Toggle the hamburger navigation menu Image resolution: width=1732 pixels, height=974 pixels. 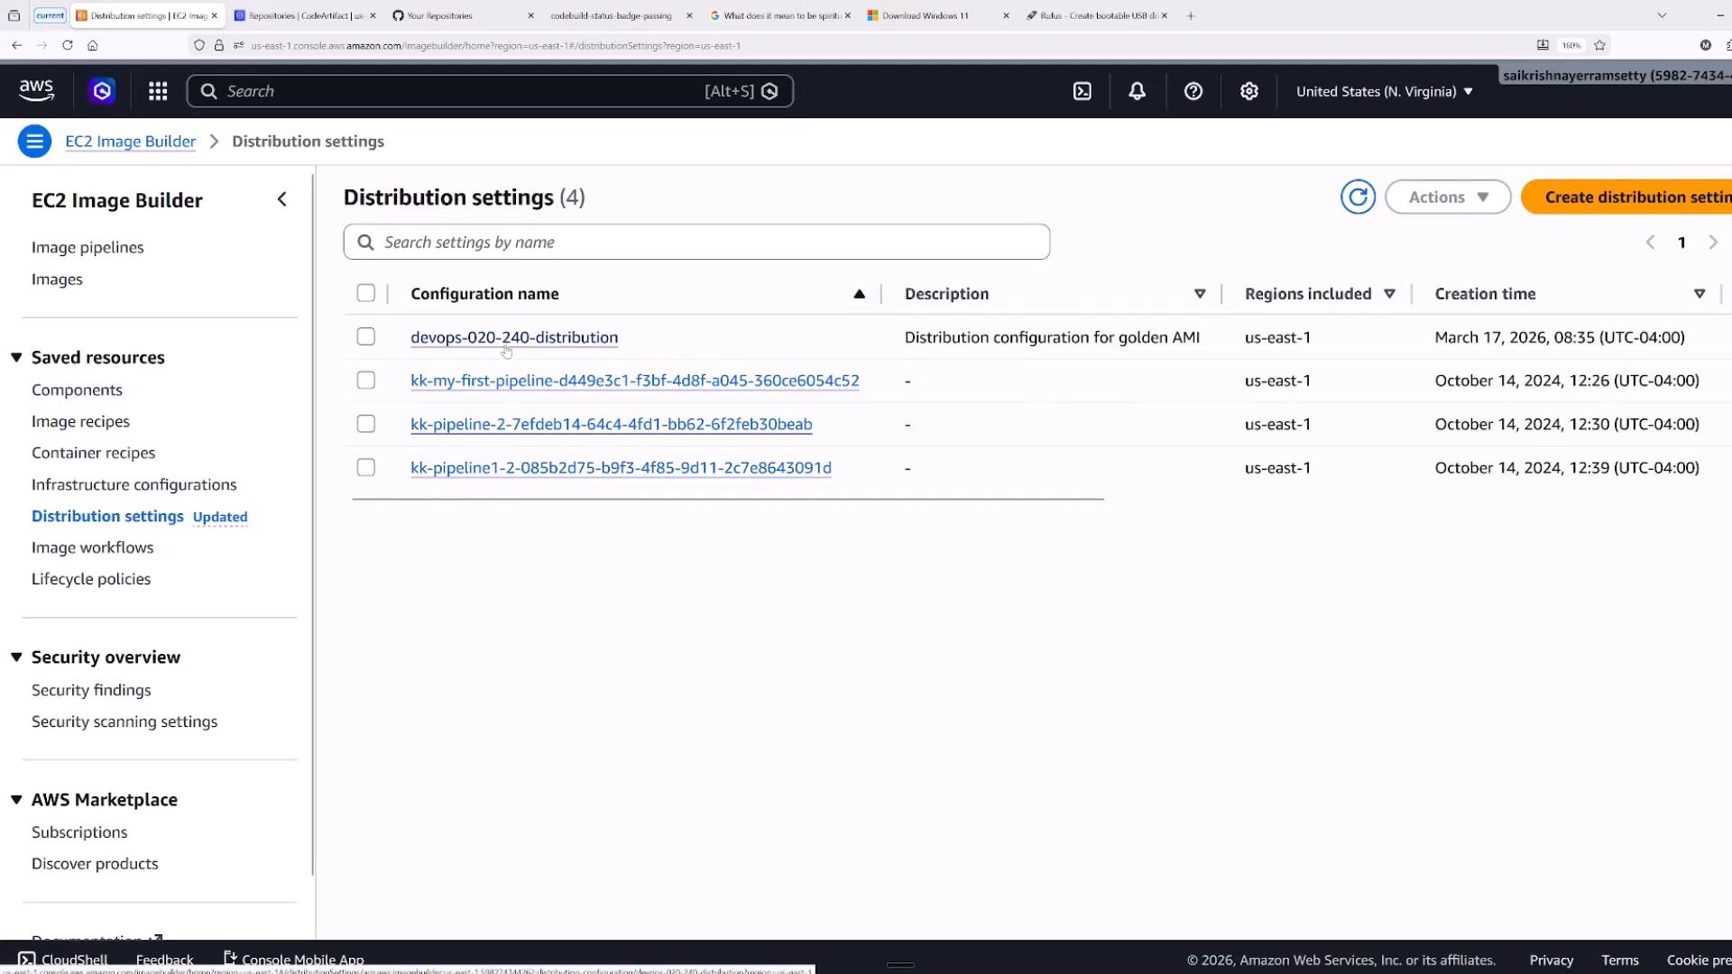tap(34, 142)
